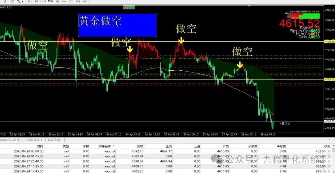
Task: Select the M30 timeframe button
Action: click(x=51, y=1)
